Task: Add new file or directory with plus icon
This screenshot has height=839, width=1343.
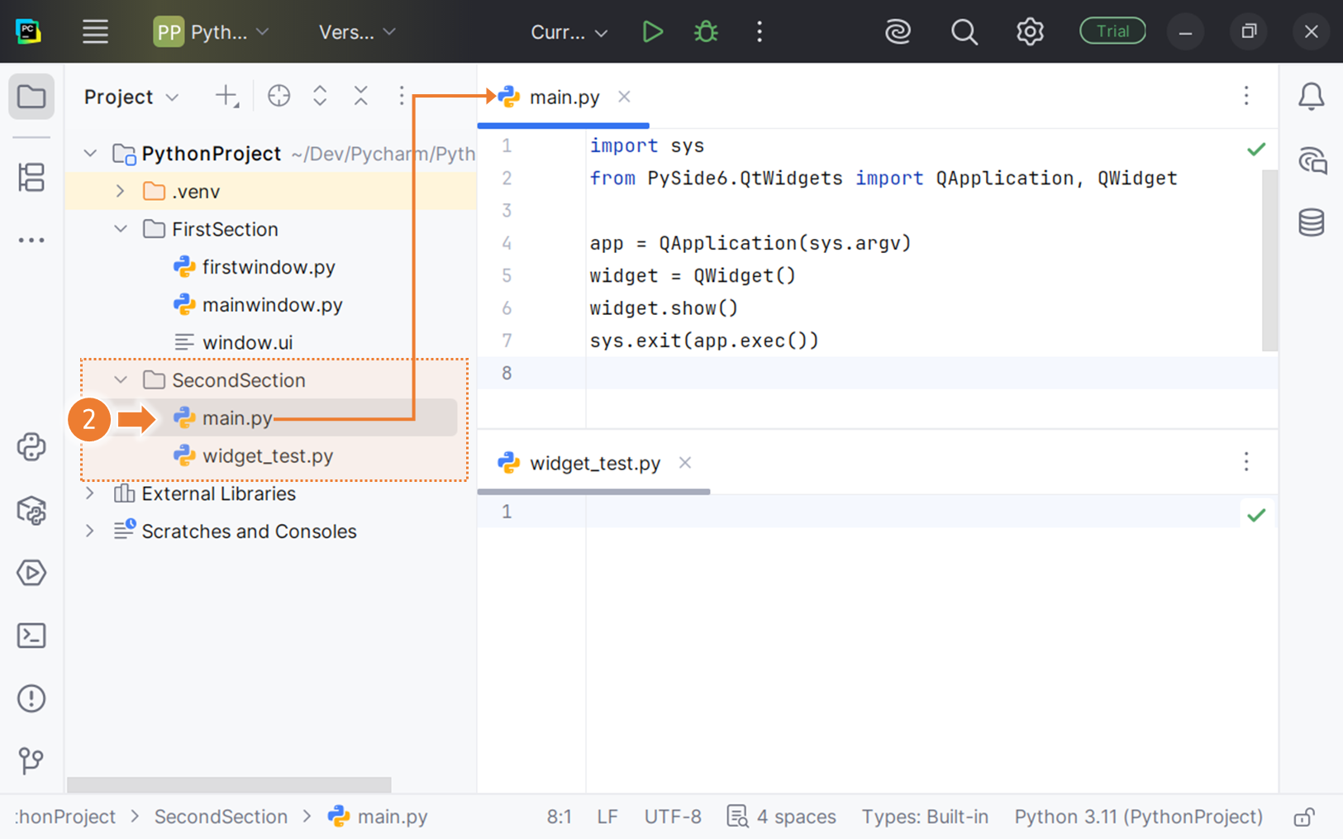Action: pyautogui.click(x=226, y=97)
